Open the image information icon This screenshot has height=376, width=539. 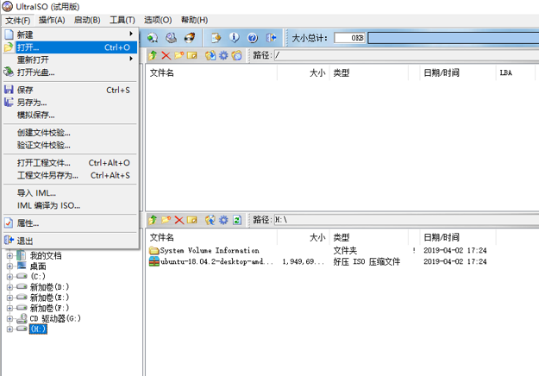pyautogui.click(x=234, y=38)
